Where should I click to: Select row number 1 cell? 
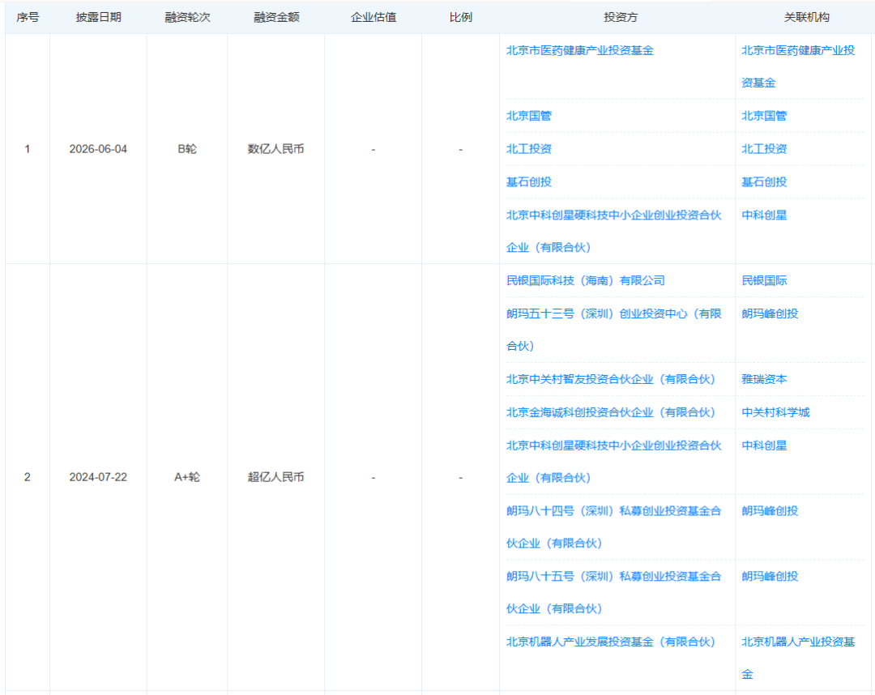coord(27,149)
